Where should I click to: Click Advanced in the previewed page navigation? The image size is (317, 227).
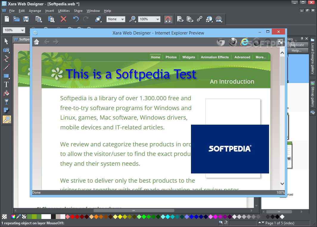coord(242,57)
